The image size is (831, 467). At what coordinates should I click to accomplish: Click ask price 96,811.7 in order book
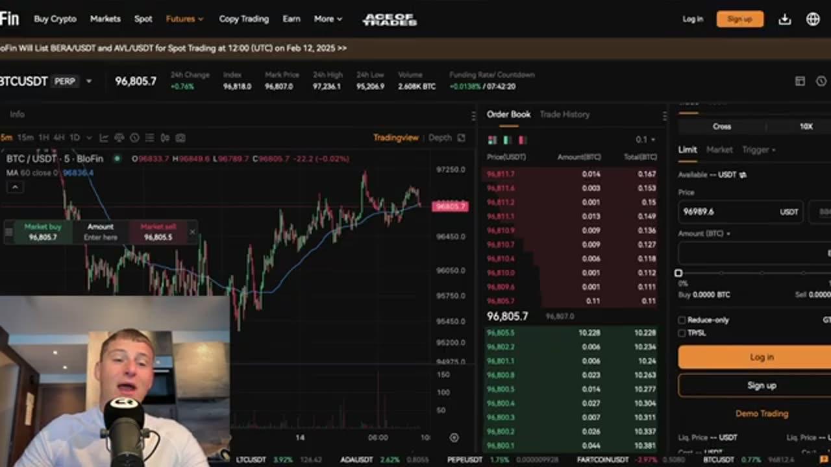[x=501, y=174]
